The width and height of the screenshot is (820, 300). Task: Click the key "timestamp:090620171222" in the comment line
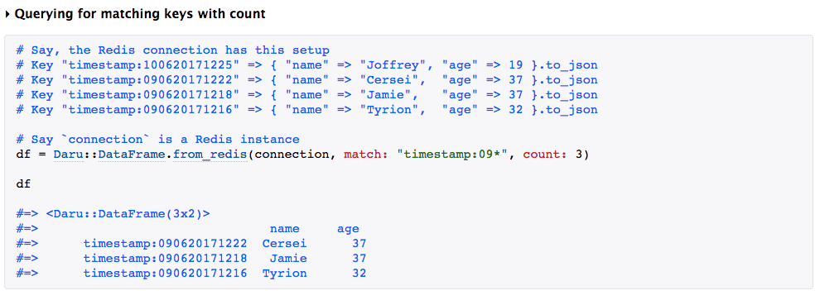pyautogui.click(x=151, y=80)
